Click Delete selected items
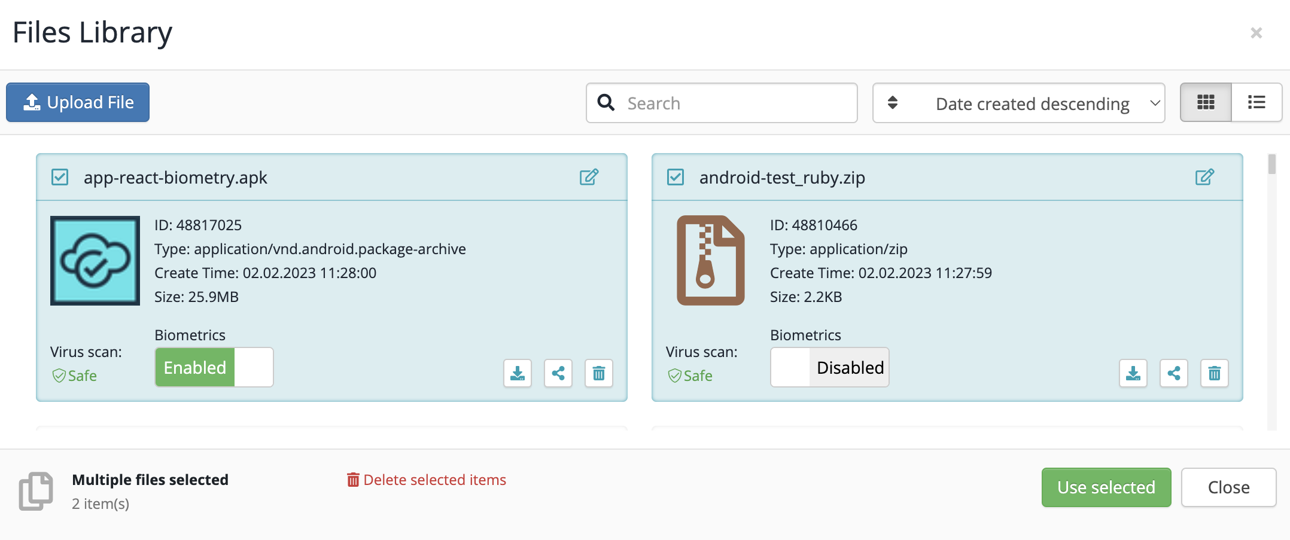1290x540 pixels. tap(426, 480)
